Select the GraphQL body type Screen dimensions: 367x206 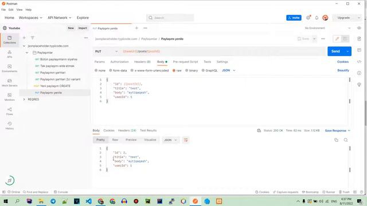pyautogui.click(x=209, y=70)
